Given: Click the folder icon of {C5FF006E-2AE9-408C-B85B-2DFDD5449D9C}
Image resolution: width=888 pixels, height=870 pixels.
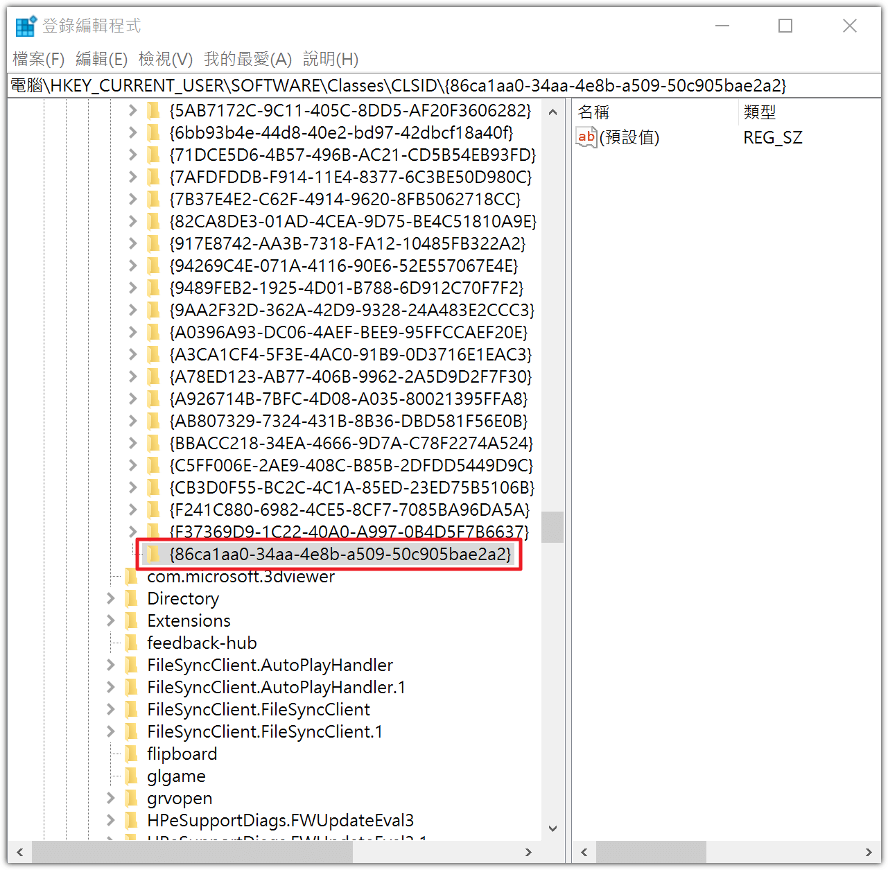Looking at the screenshot, I should 153,465.
